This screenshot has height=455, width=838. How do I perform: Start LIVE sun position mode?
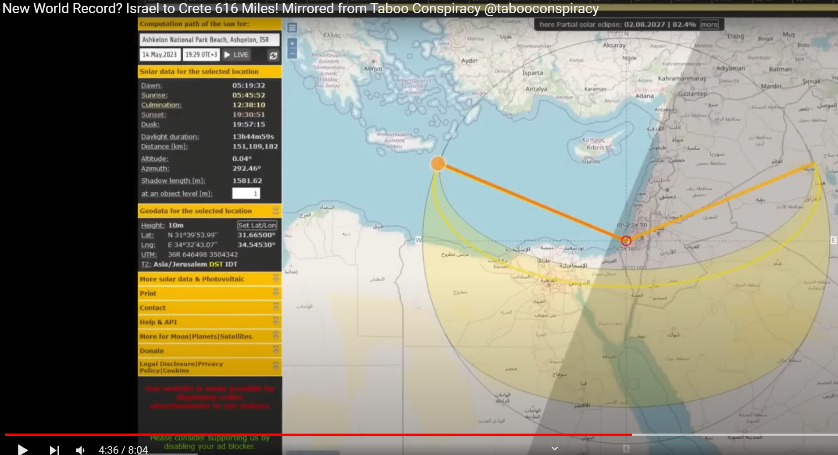pyautogui.click(x=236, y=55)
